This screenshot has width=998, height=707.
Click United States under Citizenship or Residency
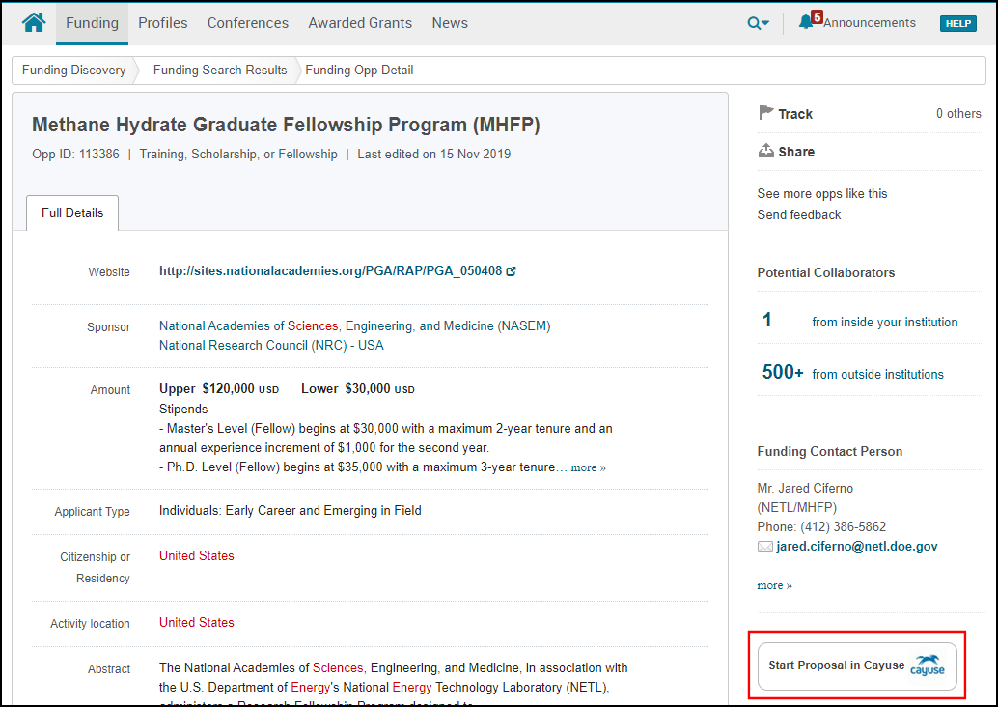[197, 556]
